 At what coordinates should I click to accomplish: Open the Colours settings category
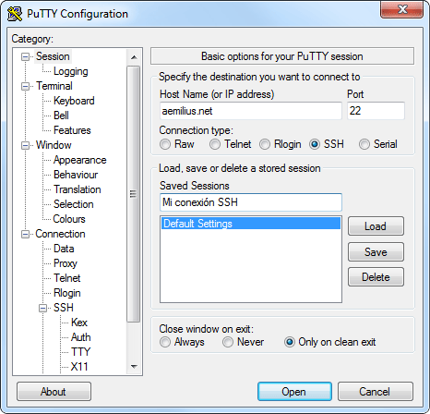tap(69, 219)
